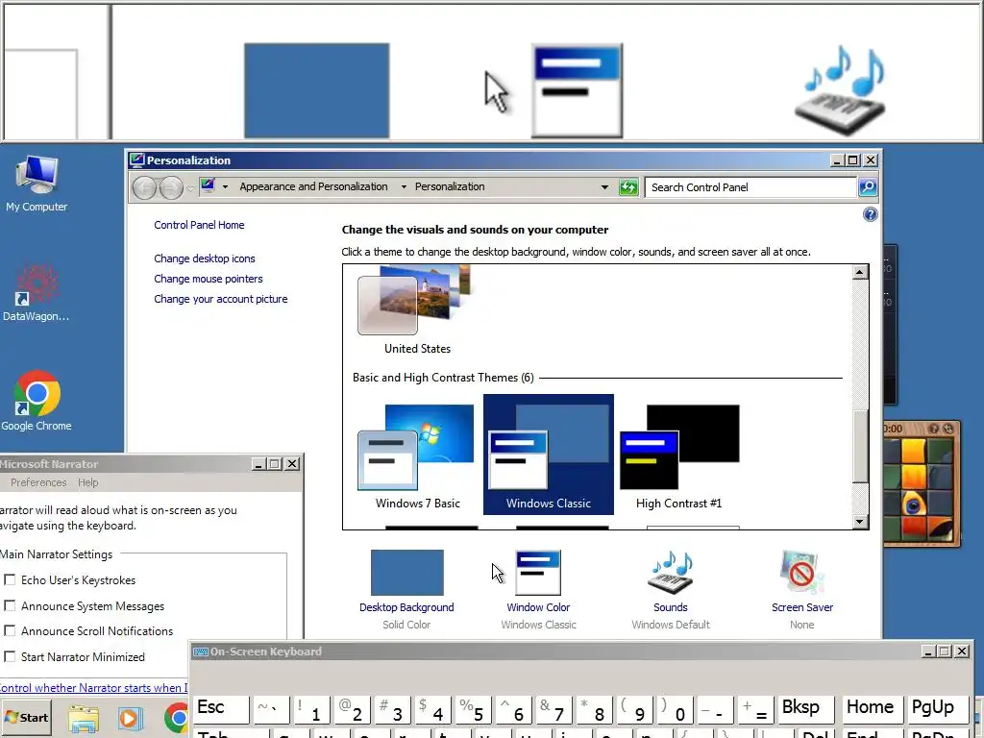Image resolution: width=984 pixels, height=738 pixels.
Task: Open Change your account picture link
Action: pyautogui.click(x=221, y=300)
